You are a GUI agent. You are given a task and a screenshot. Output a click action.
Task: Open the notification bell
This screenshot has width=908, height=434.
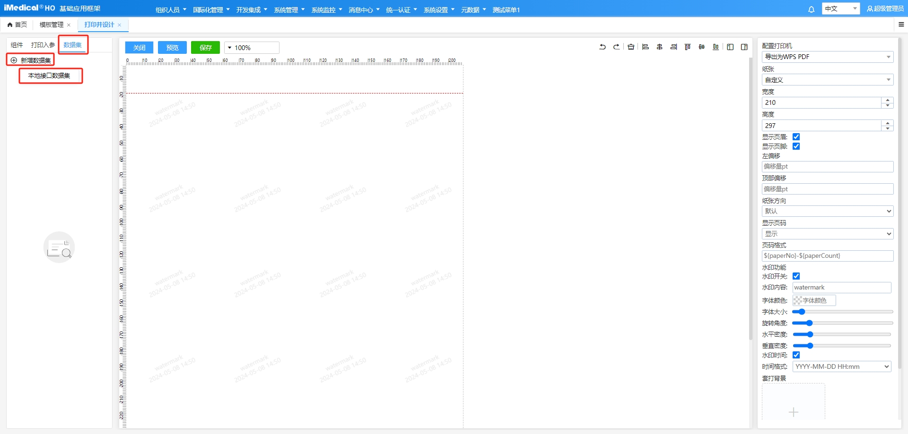(811, 9)
